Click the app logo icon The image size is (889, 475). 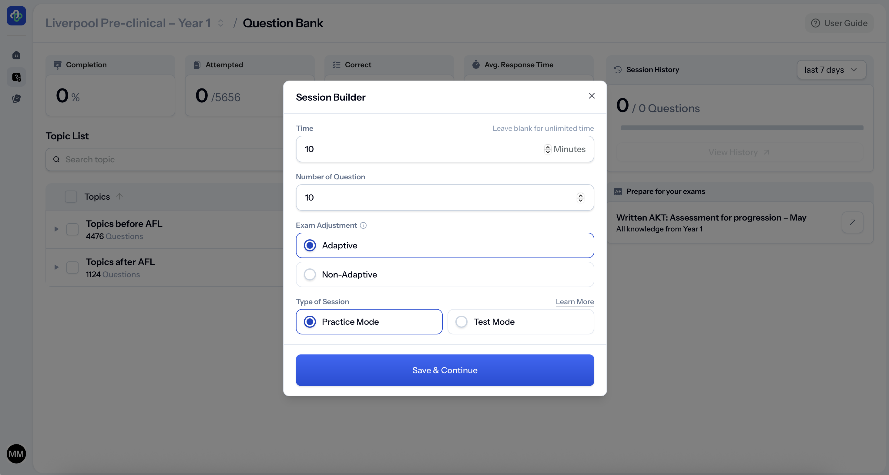(x=16, y=16)
